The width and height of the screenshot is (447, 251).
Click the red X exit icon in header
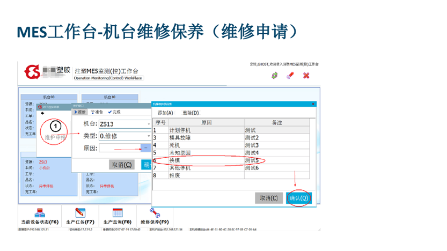(x=306, y=76)
